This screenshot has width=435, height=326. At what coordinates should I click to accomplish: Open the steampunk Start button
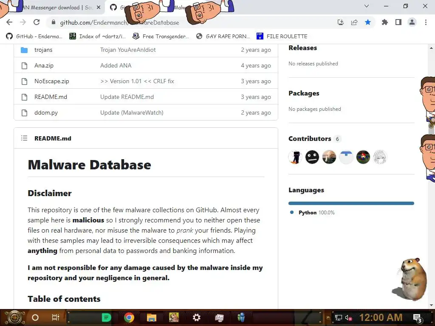pos(14,318)
